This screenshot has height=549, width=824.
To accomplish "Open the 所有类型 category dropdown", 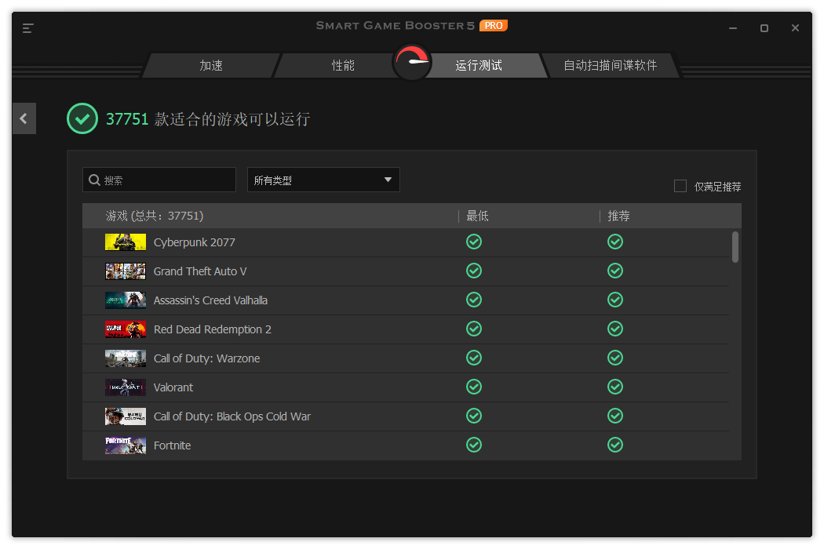I will coord(323,180).
